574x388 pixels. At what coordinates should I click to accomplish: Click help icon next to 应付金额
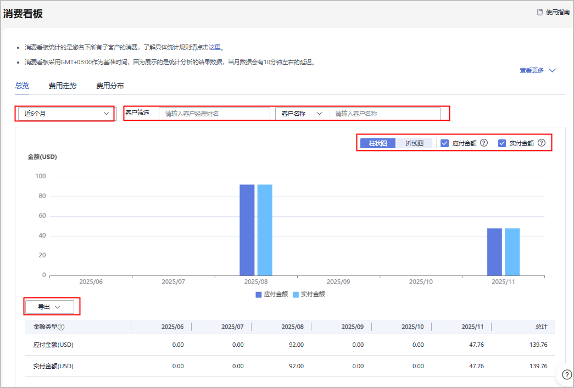click(x=484, y=143)
